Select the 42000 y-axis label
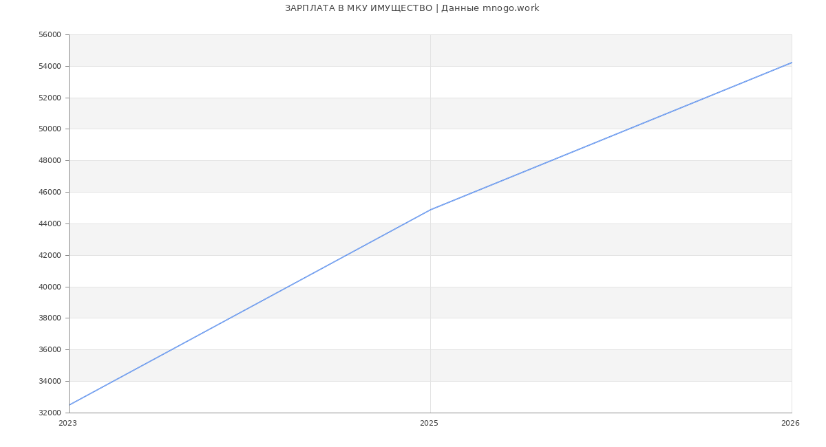The image size is (826, 447). [50, 256]
